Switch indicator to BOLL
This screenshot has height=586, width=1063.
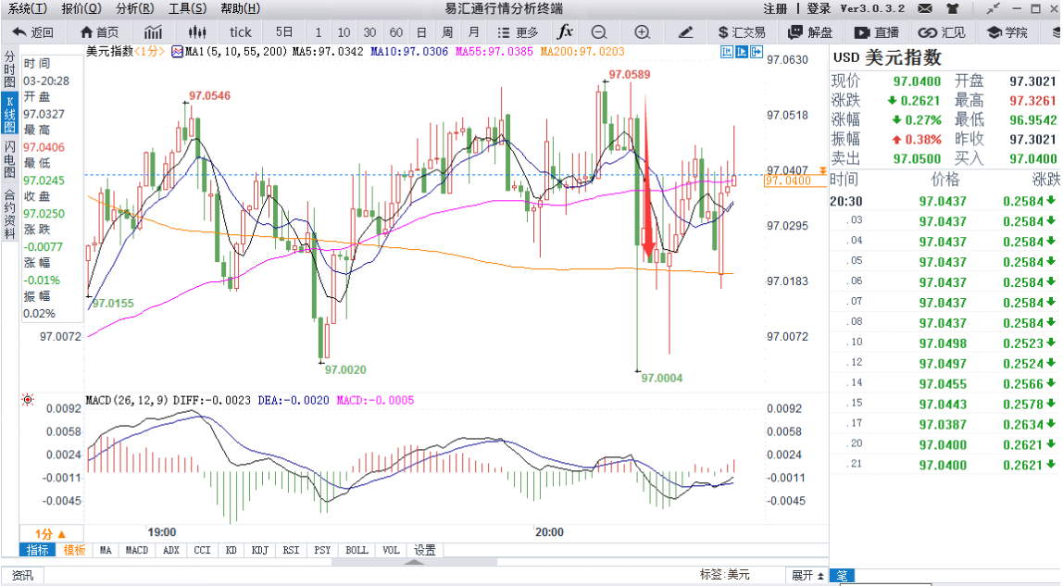click(x=356, y=550)
